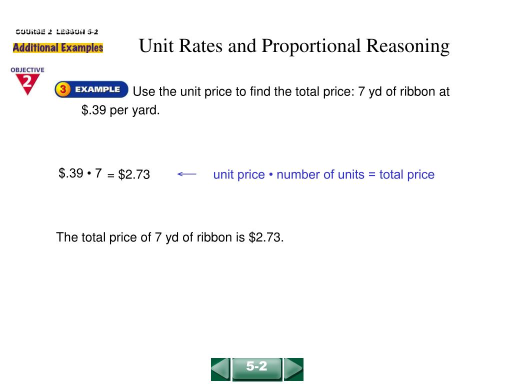
Task: Click the Course 2 Lesson 5-2 header
Action: point(57,31)
